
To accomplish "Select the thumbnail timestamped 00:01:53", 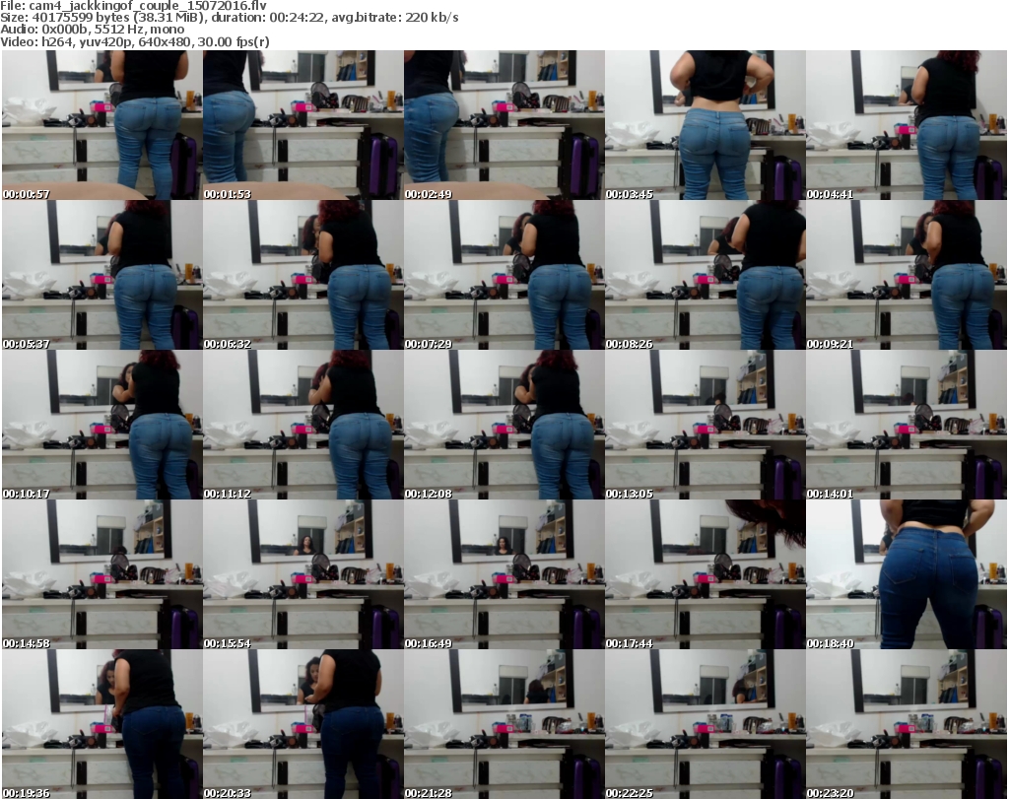I will pos(303,125).
